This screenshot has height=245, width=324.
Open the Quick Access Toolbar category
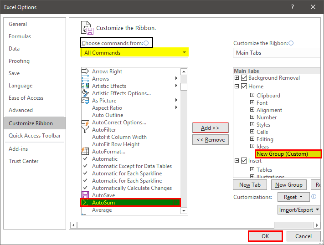(35, 136)
